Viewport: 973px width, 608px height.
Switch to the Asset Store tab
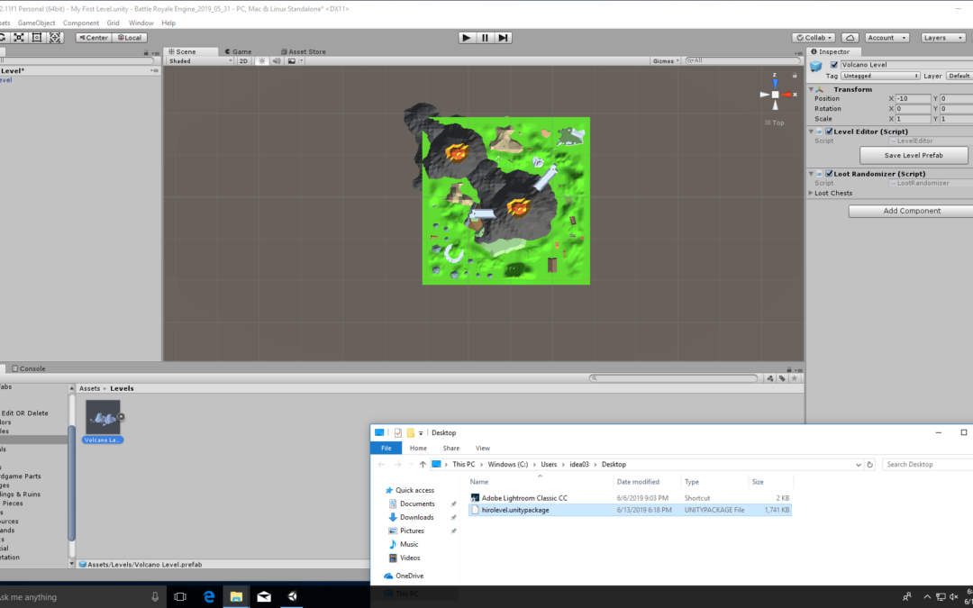pyautogui.click(x=304, y=51)
